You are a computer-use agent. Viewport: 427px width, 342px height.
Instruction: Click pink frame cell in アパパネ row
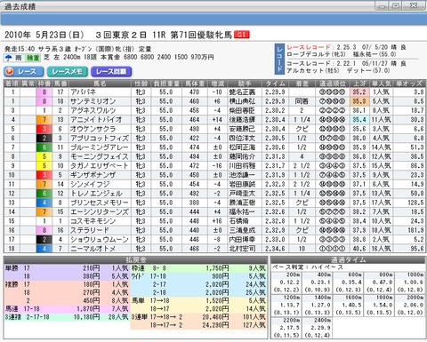click(44, 92)
